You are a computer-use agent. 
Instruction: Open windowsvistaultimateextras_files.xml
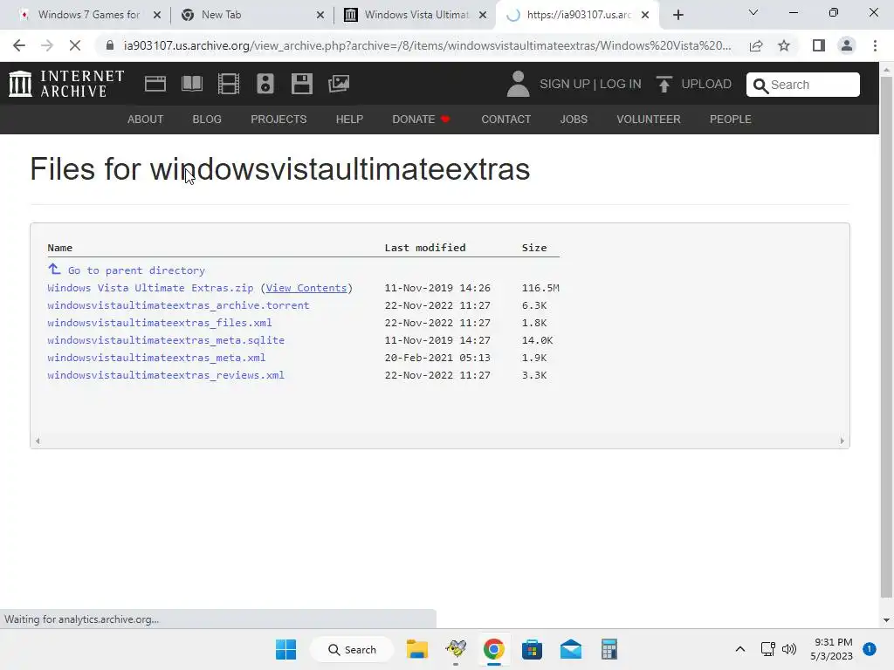(x=160, y=323)
